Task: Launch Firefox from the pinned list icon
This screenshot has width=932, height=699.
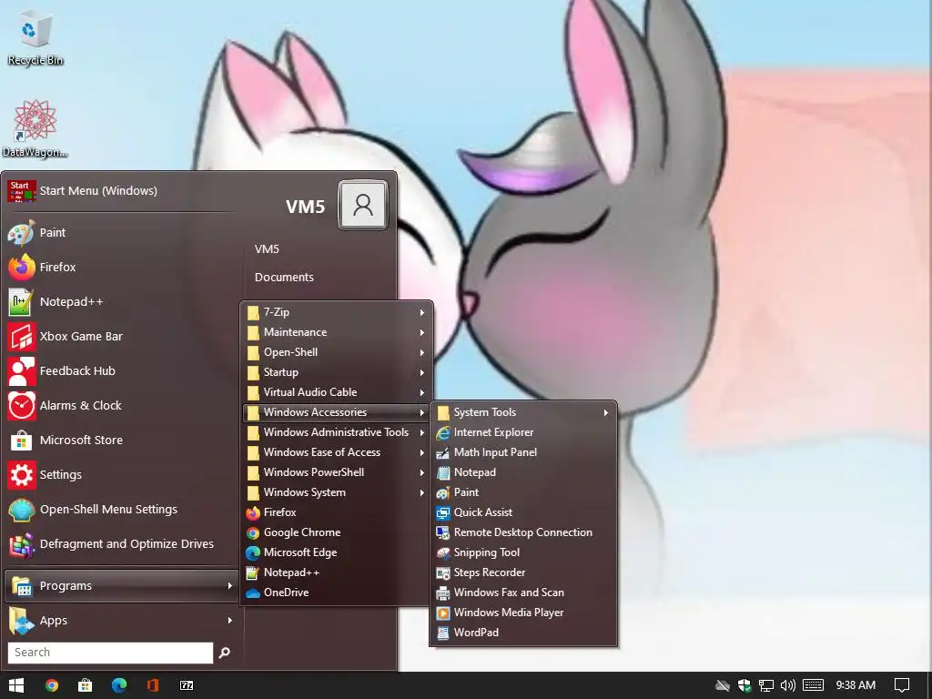Action: click(x=22, y=268)
